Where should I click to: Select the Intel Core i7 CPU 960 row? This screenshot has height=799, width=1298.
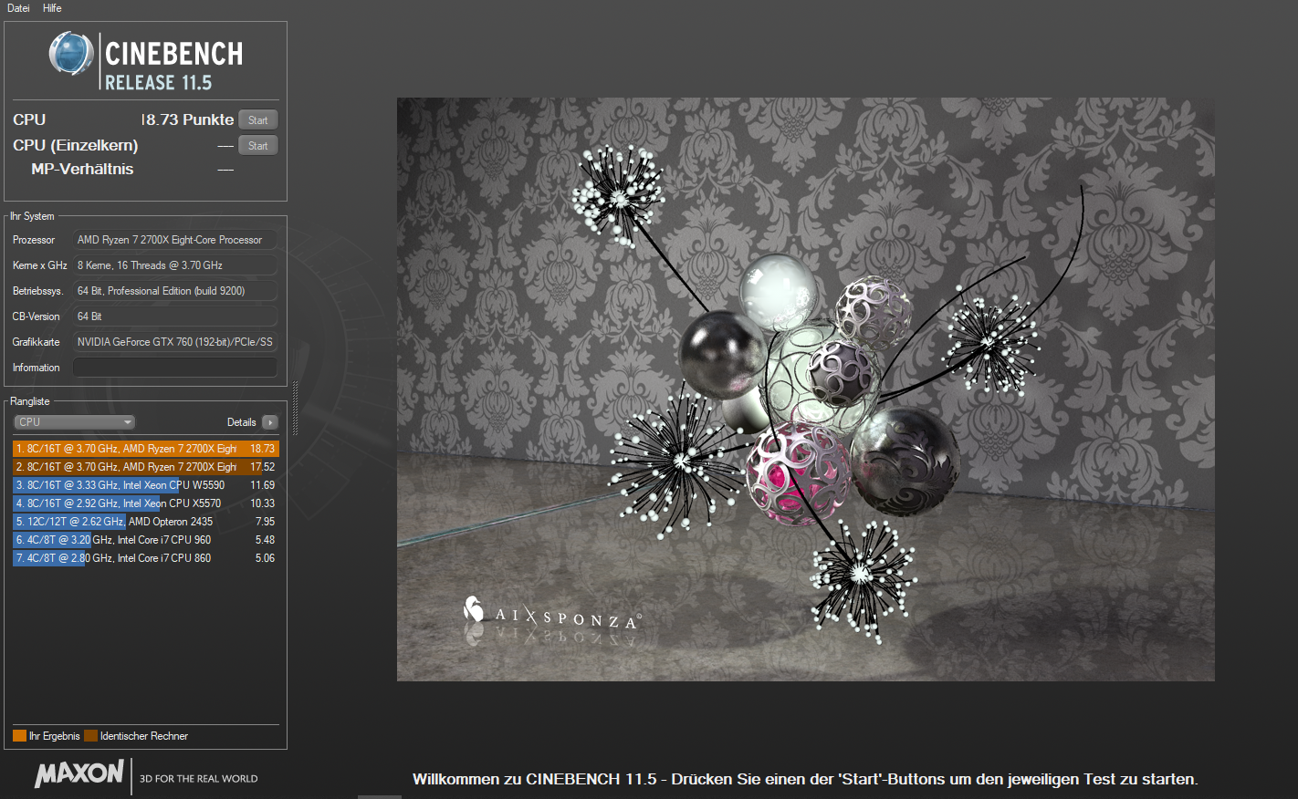pyautogui.click(x=146, y=540)
